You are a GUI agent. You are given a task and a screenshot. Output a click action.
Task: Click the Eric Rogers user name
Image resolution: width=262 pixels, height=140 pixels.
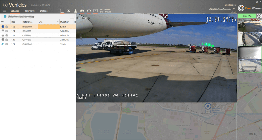point(231,5)
